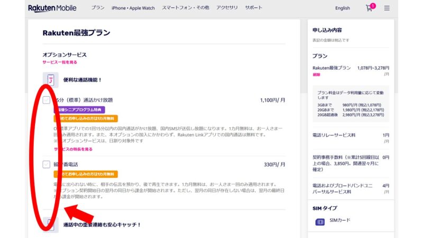Click the サービス一覧を見る link
The width and height of the screenshot is (423, 238).
click(x=60, y=62)
